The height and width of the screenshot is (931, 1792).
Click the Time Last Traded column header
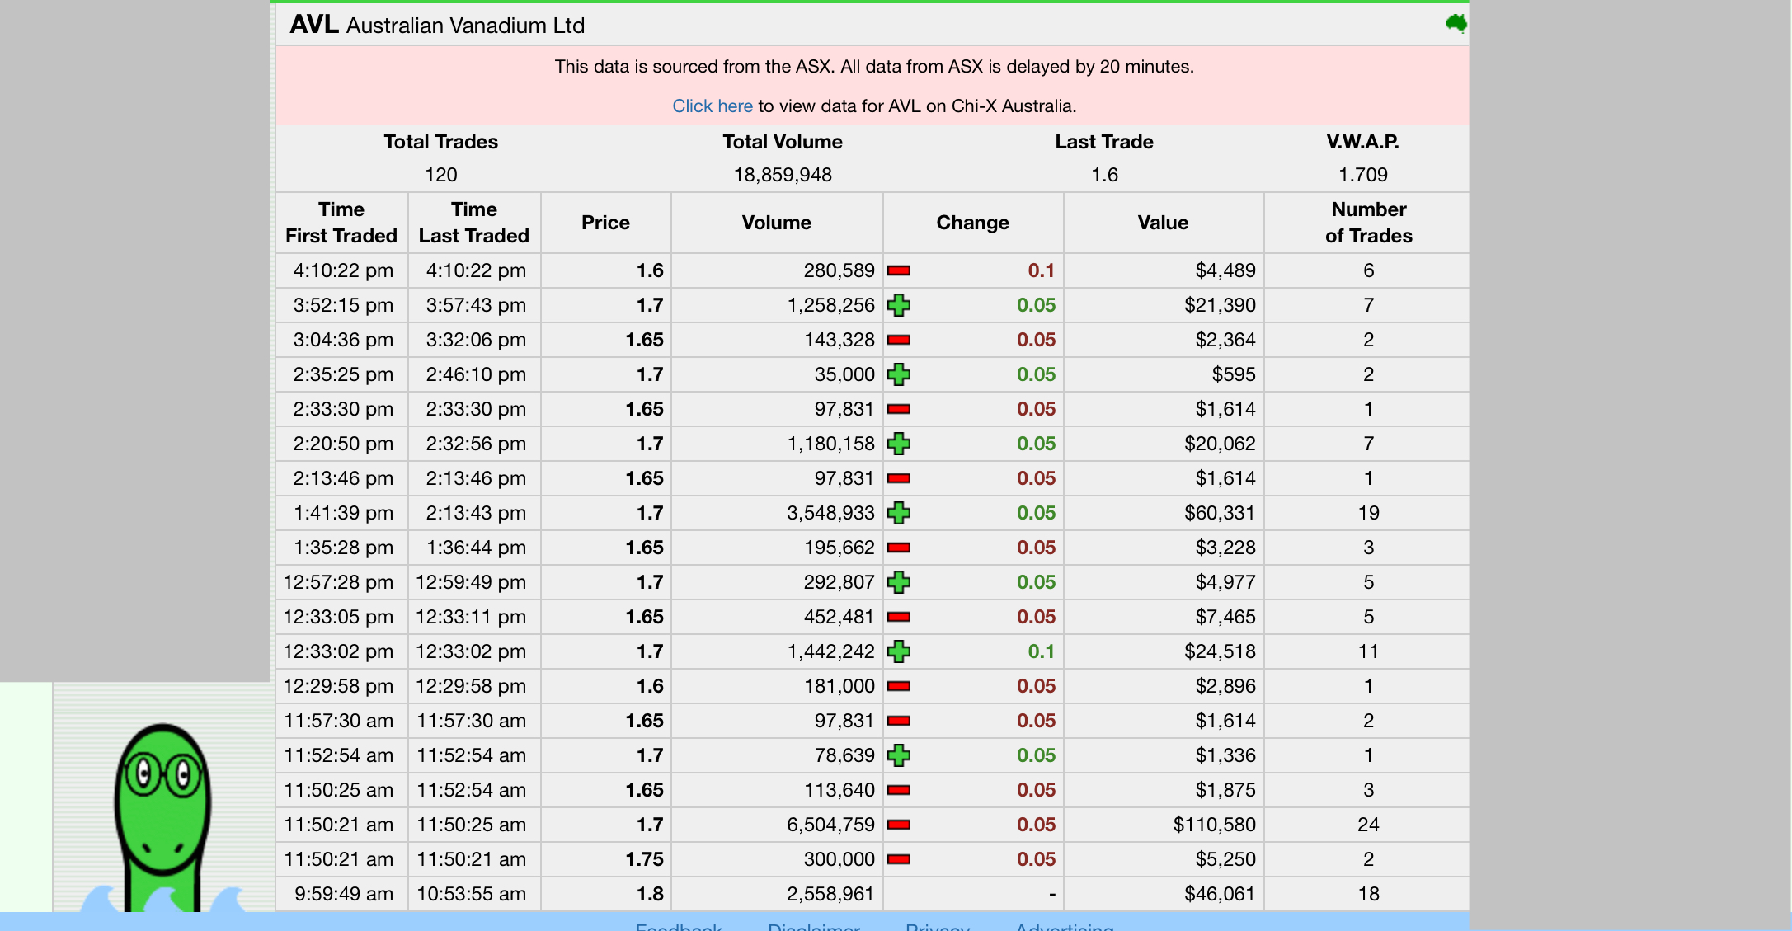[x=474, y=223]
